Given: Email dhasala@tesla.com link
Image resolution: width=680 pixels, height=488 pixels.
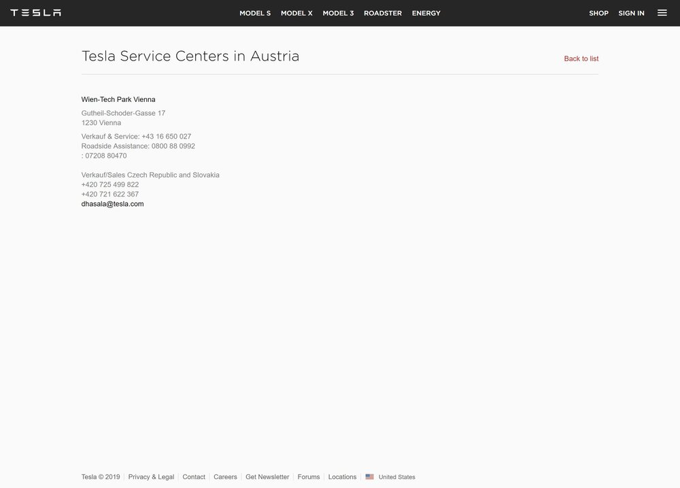Looking at the screenshot, I should pyautogui.click(x=112, y=204).
